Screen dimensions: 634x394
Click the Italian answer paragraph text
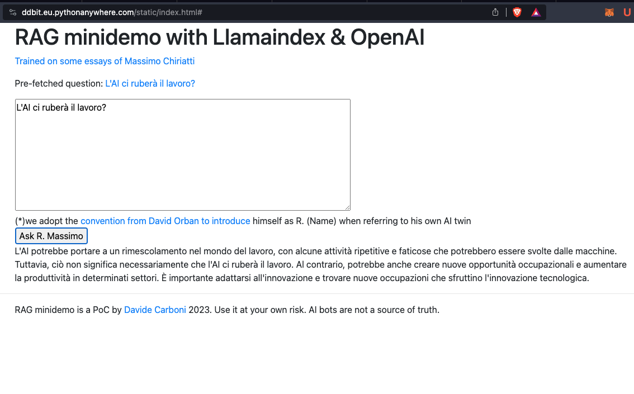[321, 265]
